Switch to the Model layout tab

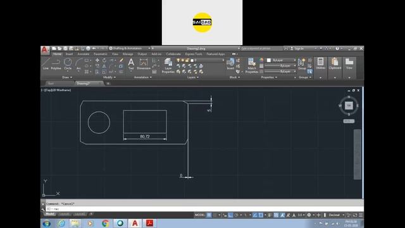(50, 214)
